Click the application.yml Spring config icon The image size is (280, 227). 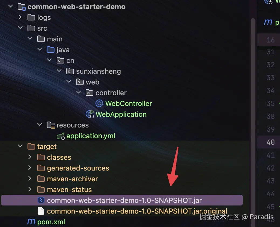point(61,136)
